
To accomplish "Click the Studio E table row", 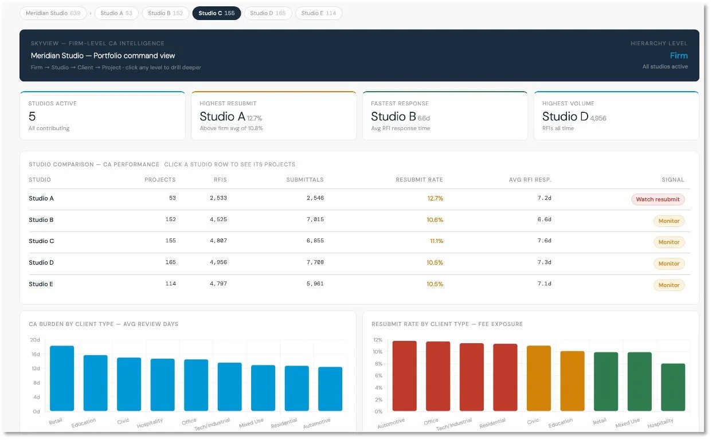I will (x=359, y=285).
